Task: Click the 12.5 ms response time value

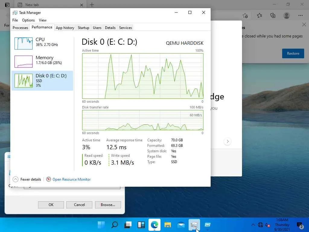Action: (116, 147)
